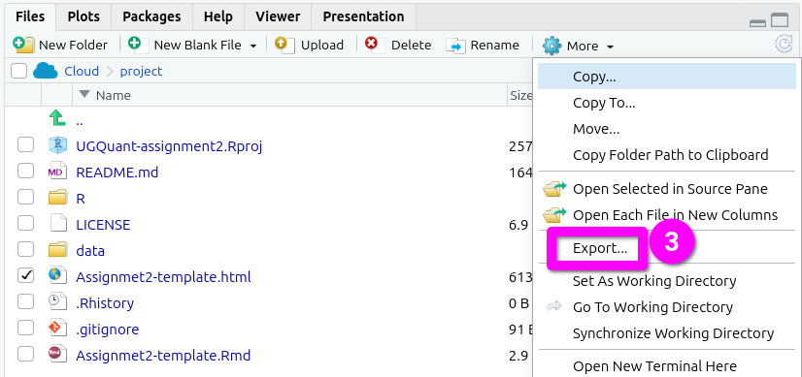This screenshot has width=802, height=377.
Task: Click the Rename file icon
Action: click(x=455, y=46)
